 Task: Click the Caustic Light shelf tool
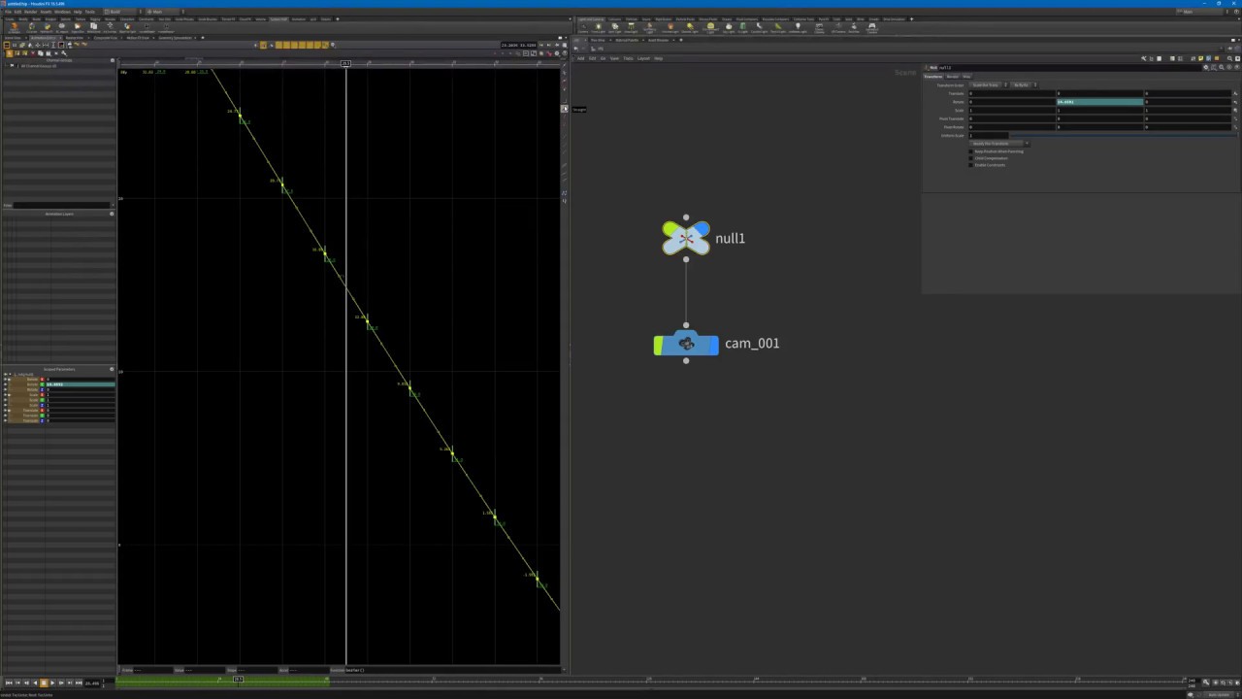[x=759, y=27]
